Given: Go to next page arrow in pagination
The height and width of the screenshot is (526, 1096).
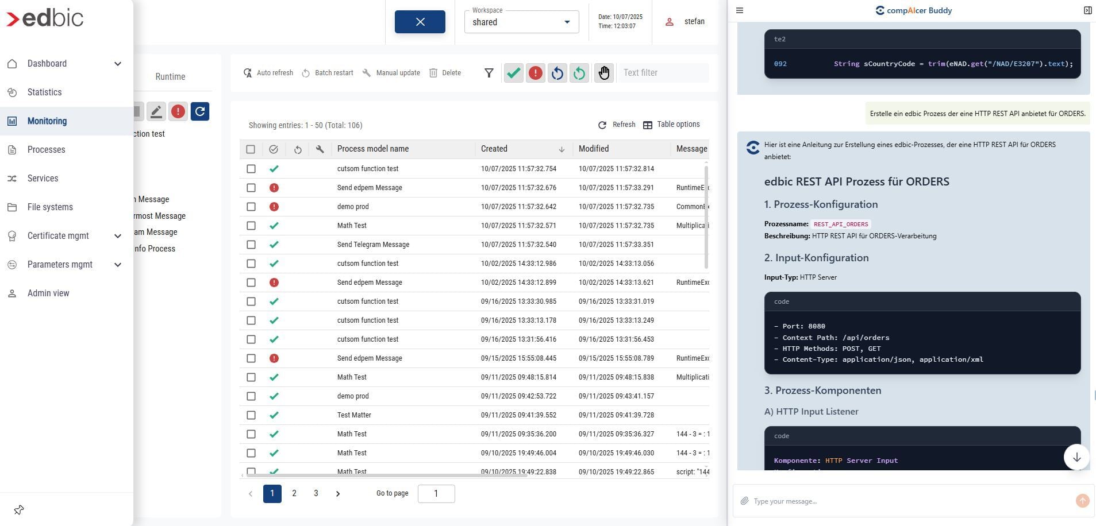Looking at the screenshot, I should coord(338,494).
